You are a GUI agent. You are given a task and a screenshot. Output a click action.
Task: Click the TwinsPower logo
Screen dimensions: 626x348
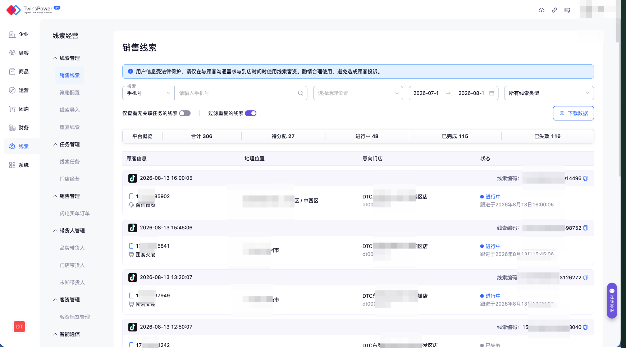coord(33,10)
